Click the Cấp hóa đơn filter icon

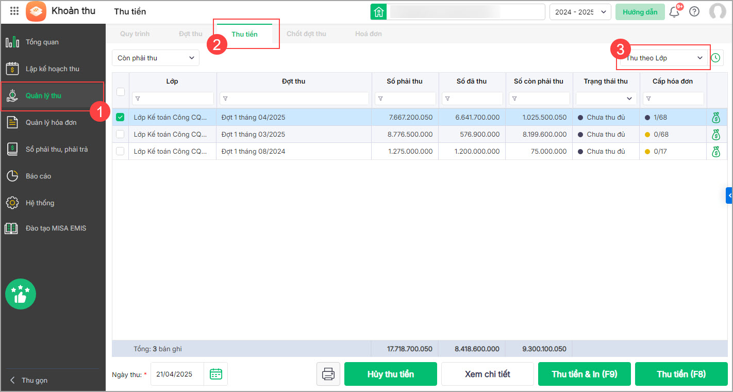coord(648,99)
